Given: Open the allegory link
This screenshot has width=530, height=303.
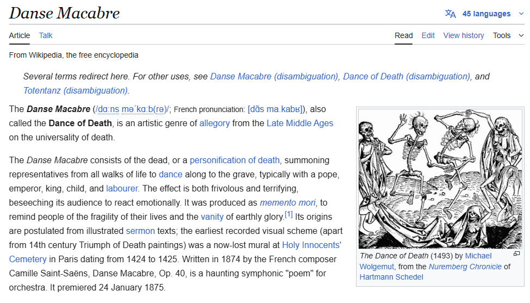Looking at the screenshot, I should [x=215, y=123].
